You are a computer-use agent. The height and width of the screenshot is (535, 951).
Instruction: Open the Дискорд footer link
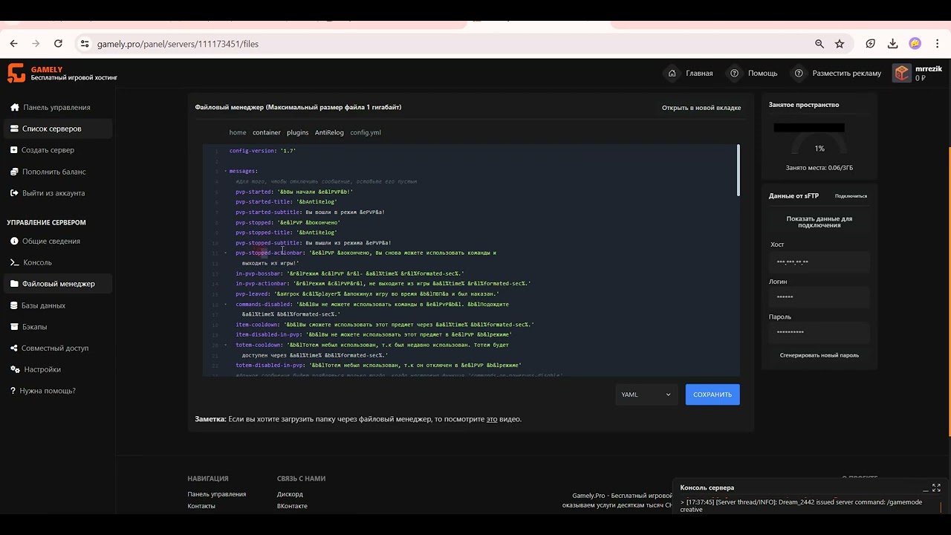pos(290,494)
